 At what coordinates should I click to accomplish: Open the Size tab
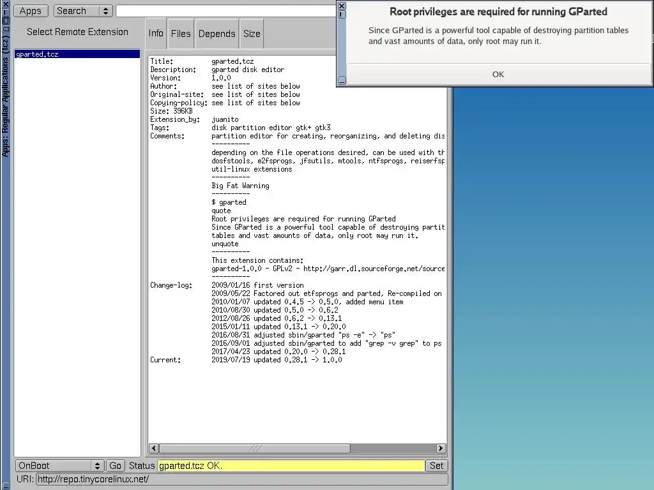252,33
